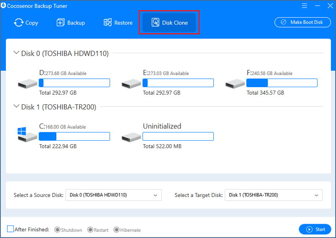336x238 pixels.
Task: Click the F: drive usage bar
Action: coord(282,83)
